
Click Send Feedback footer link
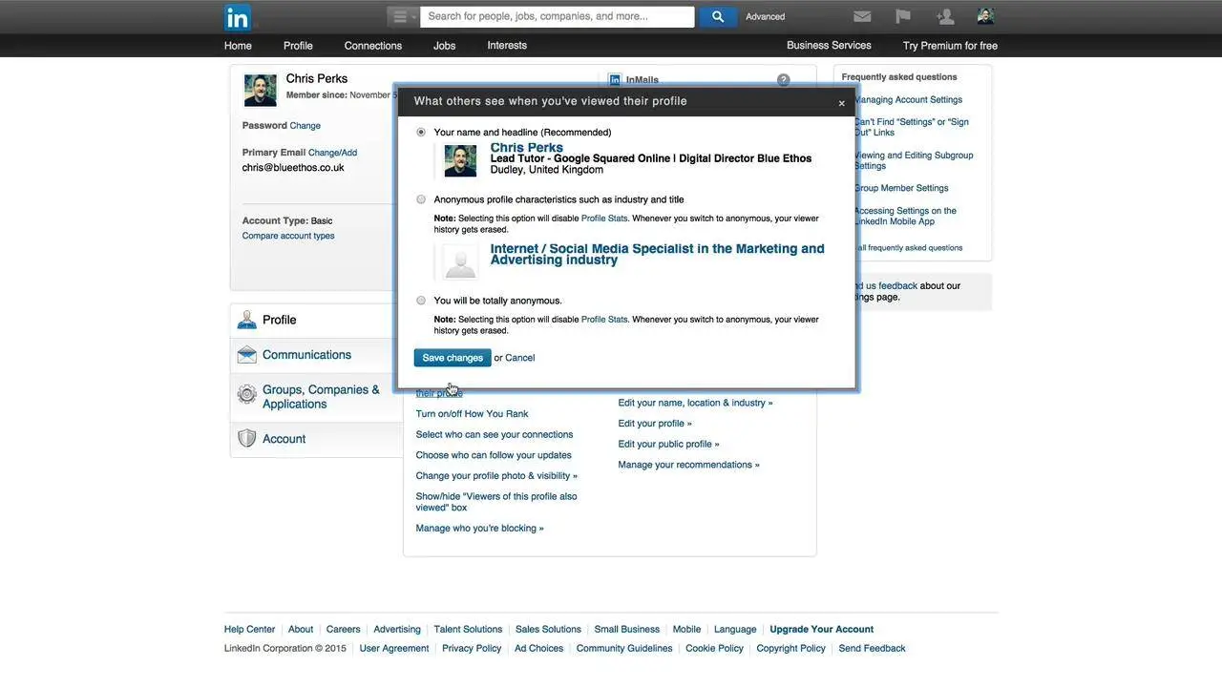(x=873, y=649)
